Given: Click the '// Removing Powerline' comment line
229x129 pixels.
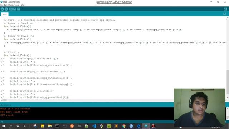Looking at the screenshot, I should (19, 36).
